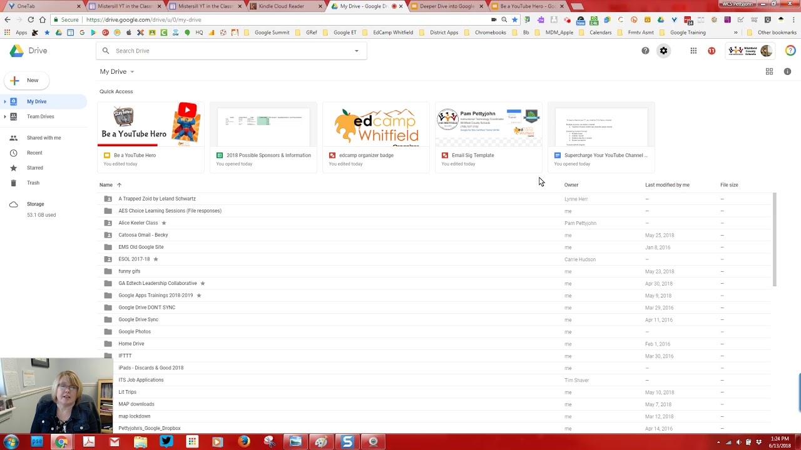Expand the My Drive tree arrow in sidebar

pos(5,101)
